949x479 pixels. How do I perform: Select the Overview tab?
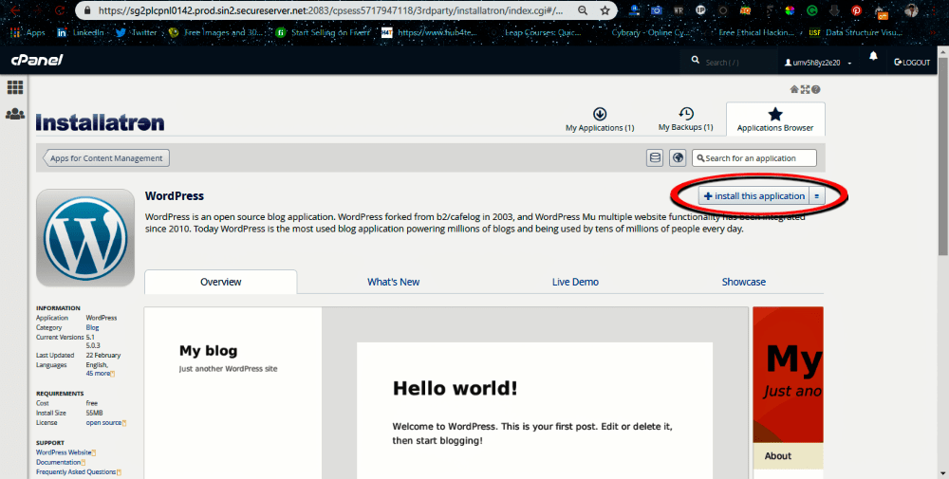(221, 282)
